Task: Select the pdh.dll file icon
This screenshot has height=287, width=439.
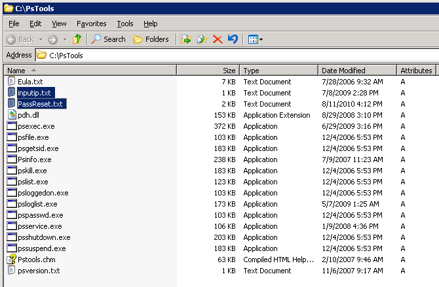Action: [12, 114]
